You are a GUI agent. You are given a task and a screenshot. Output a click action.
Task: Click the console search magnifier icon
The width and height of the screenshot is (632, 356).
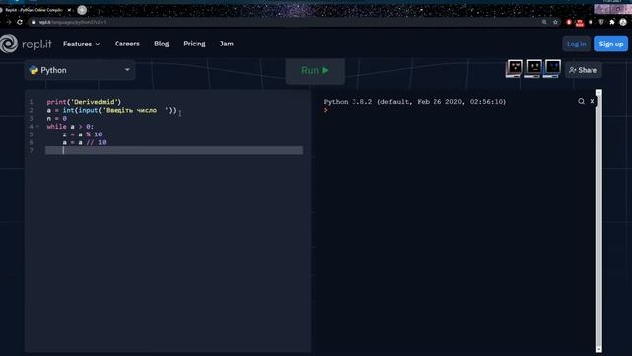581,101
